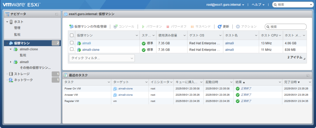Expand the alma9 tree node
This screenshot has height=128, width=316.
point(11,62)
